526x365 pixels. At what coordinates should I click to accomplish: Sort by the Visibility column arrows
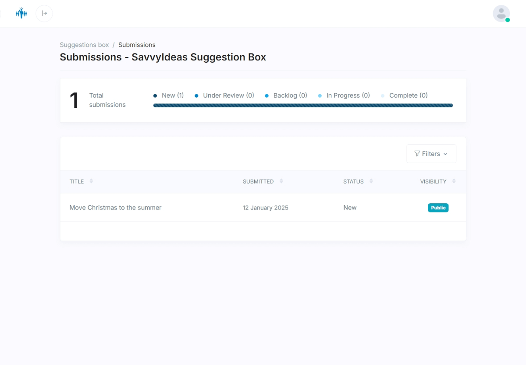tap(454, 181)
